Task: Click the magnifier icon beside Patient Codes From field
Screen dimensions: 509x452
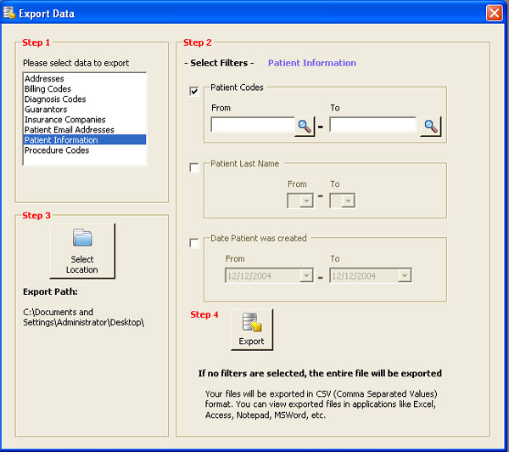Action: click(305, 127)
